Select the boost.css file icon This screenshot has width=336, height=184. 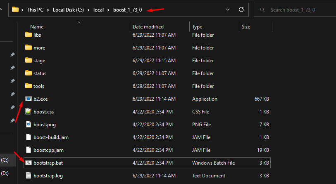point(28,111)
